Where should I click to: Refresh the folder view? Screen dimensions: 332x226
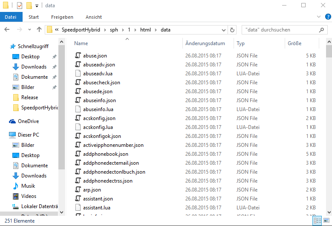pyautogui.click(x=232, y=30)
